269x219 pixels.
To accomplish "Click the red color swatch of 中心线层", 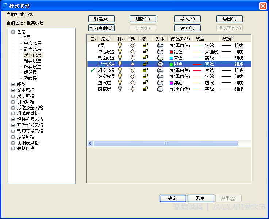I will tap(171, 52).
